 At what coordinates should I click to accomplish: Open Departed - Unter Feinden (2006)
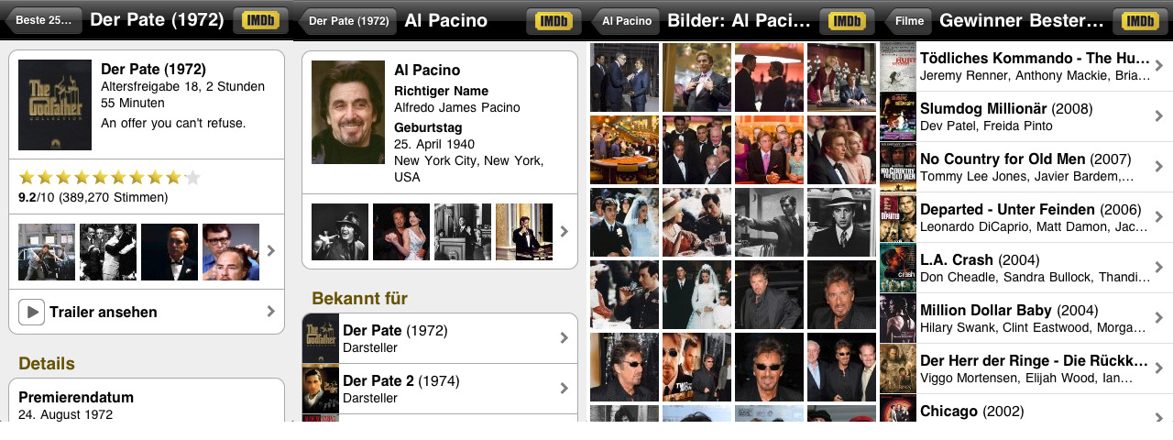click(x=1026, y=217)
